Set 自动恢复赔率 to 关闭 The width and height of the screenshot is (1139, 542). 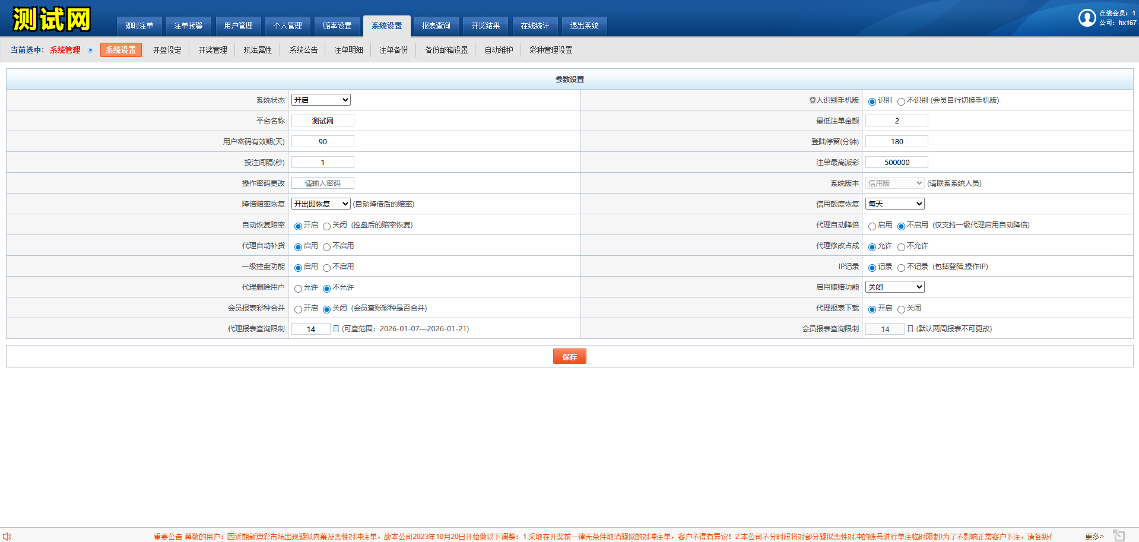tap(326, 226)
